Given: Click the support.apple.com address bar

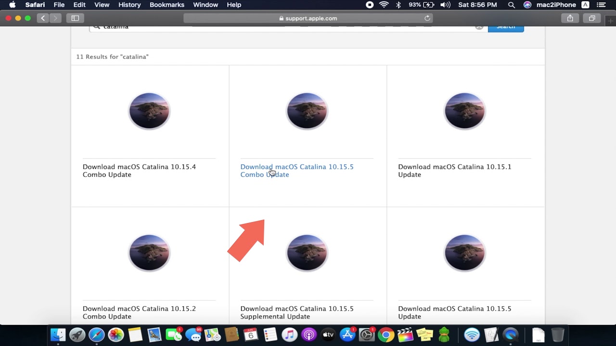Looking at the screenshot, I should pyautogui.click(x=308, y=18).
